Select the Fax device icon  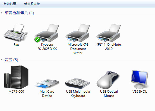tap(16, 33)
